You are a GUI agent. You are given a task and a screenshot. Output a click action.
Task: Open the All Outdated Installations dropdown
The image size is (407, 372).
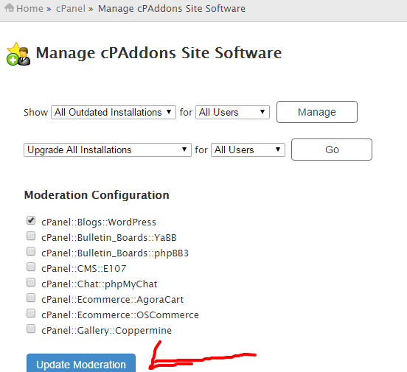(x=114, y=112)
